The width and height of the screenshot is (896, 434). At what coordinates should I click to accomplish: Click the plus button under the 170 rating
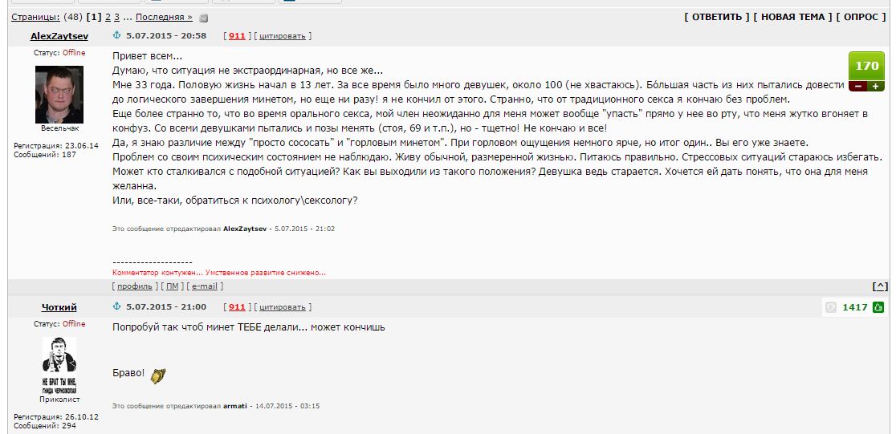(875, 86)
